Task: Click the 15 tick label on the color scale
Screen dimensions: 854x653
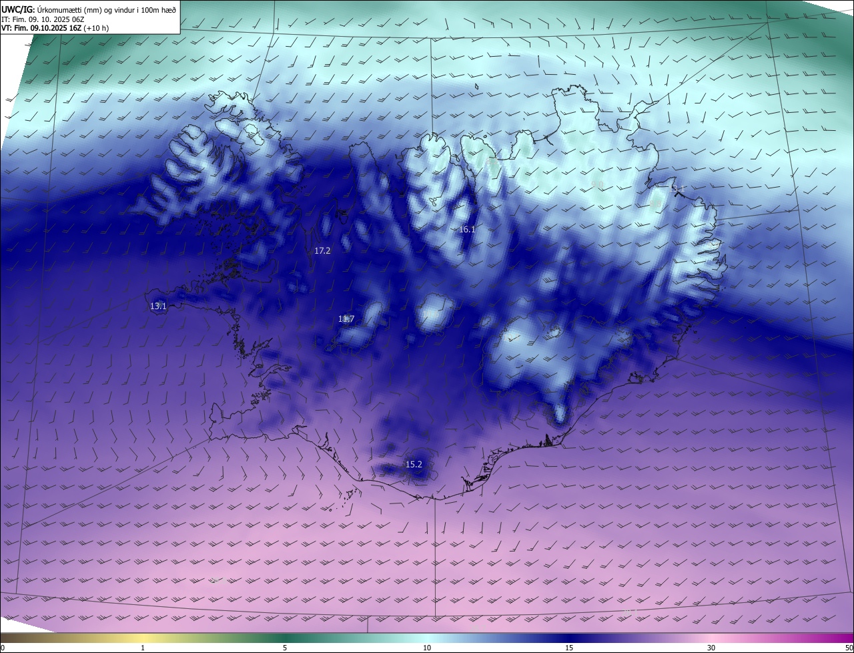Action: (x=569, y=648)
